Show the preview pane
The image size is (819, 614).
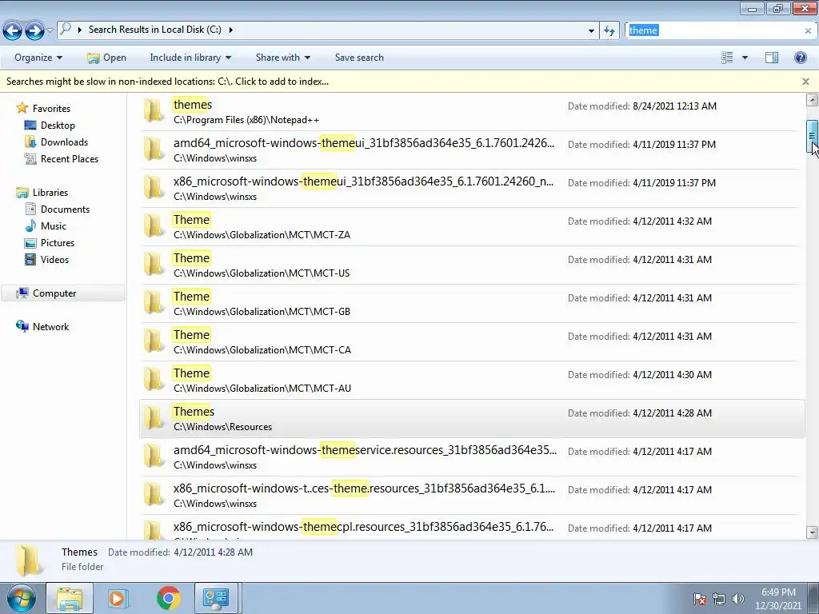click(772, 58)
